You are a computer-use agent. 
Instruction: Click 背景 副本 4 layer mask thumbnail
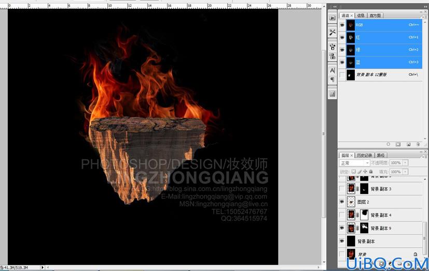(x=364, y=215)
